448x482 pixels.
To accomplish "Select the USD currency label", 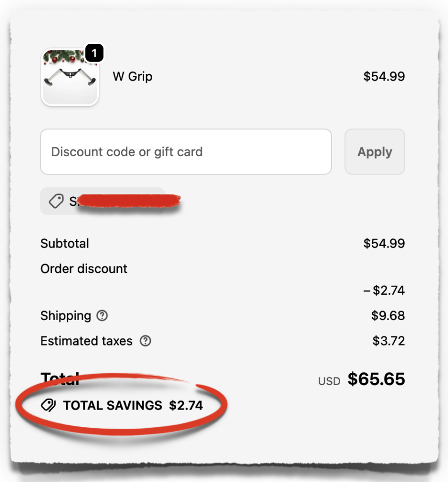I will (329, 380).
